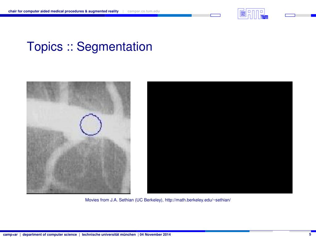Click the 'Topics :: Segmentation' slide title
This screenshot has width=316, height=237.
coord(89,47)
